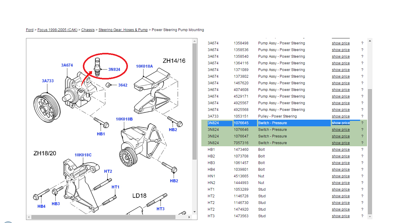The width and height of the screenshot is (413, 223).
Task: Click the question mark in the 1473460 bolt row
Action: coord(362,150)
